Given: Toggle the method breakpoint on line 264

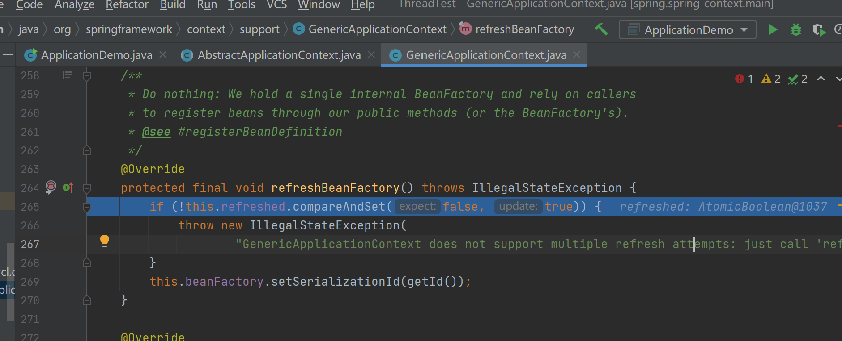Looking at the screenshot, I should (x=51, y=187).
